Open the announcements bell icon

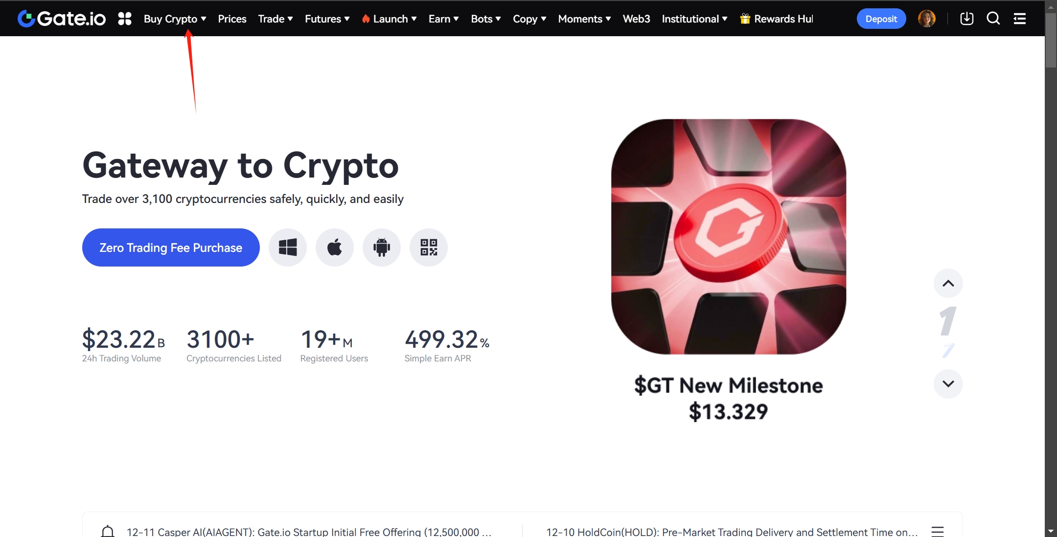click(108, 531)
